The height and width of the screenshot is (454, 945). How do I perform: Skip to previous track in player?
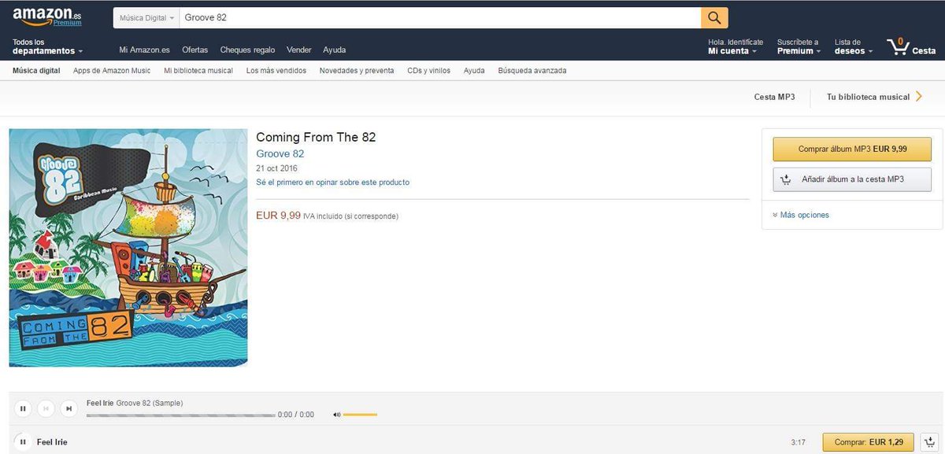coord(46,408)
